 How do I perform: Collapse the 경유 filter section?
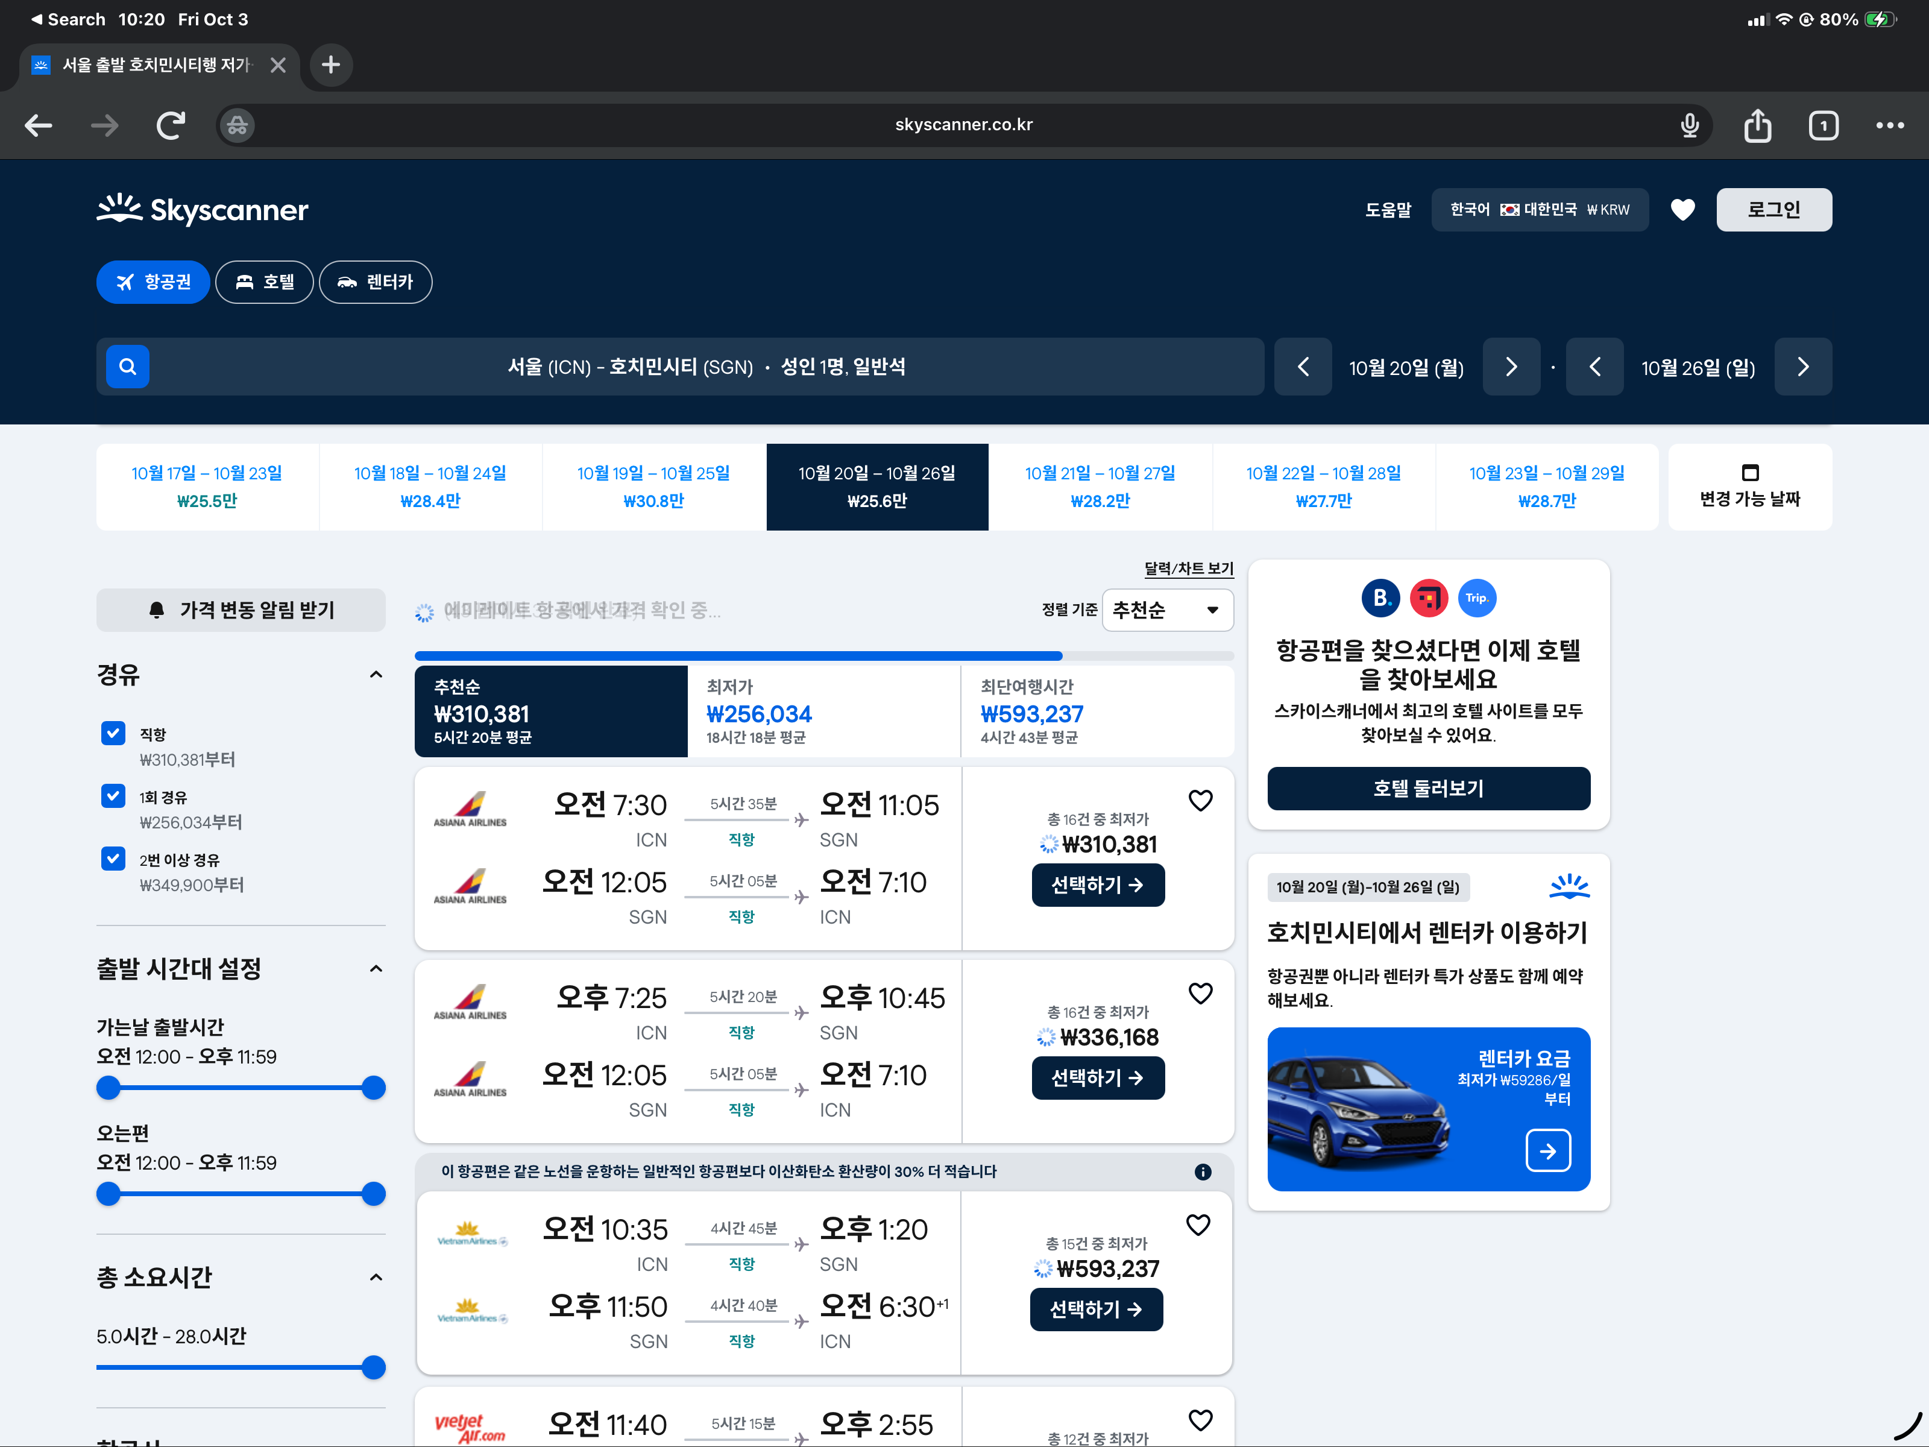[x=376, y=675]
